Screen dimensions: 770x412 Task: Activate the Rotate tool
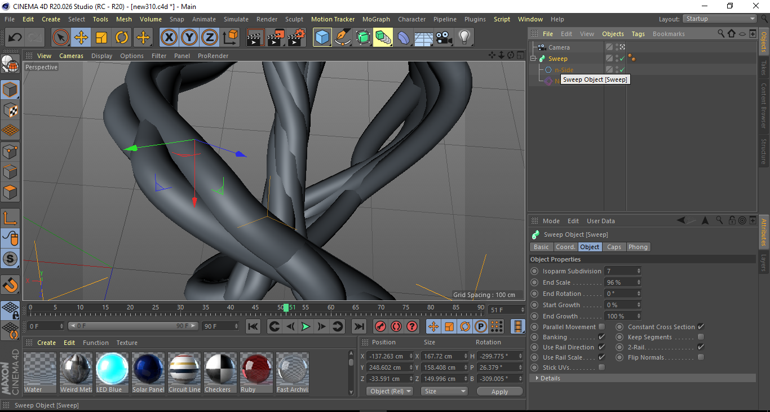click(x=122, y=38)
